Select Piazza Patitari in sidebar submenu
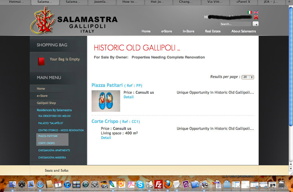Image resolution: width=293 pixels, height=192 pixels. coord(48,136)
